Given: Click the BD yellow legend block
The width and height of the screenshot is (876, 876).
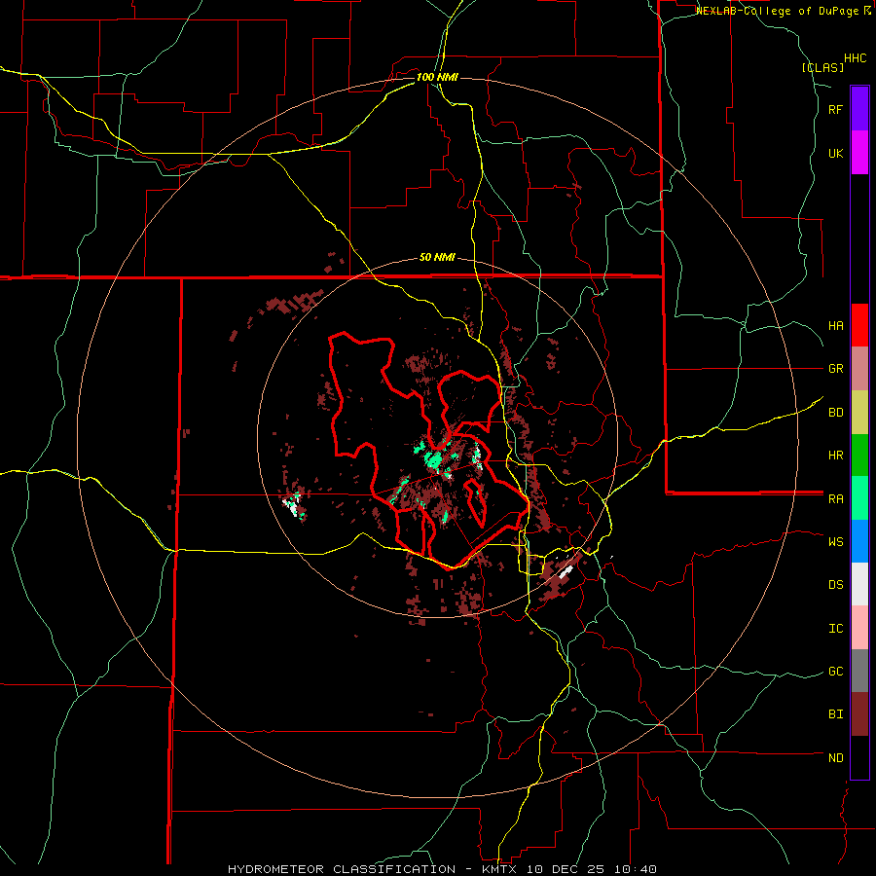Looking at the screenshot, I should [x=859, y=413].
